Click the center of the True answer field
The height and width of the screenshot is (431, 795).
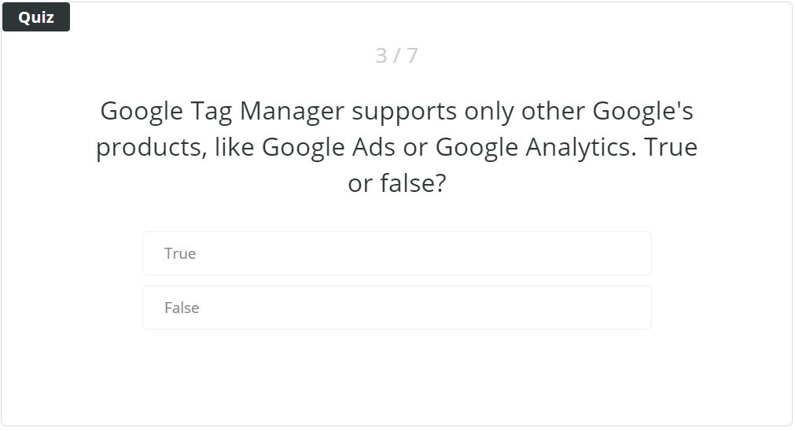(x=397, y=253)
